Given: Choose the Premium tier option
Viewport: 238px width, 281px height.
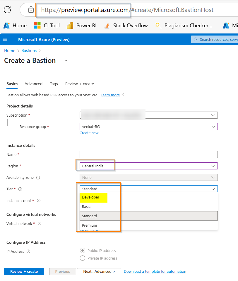Looking at the screenshot, I should point(149,225).
